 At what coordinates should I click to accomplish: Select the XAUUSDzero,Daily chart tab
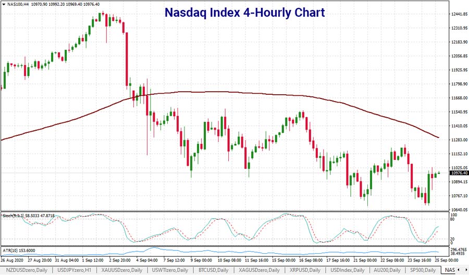point(121,270)
